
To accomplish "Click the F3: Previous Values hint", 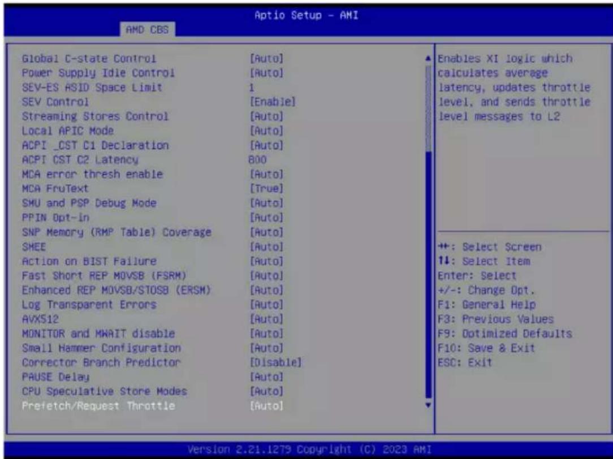I will [496, 319].
